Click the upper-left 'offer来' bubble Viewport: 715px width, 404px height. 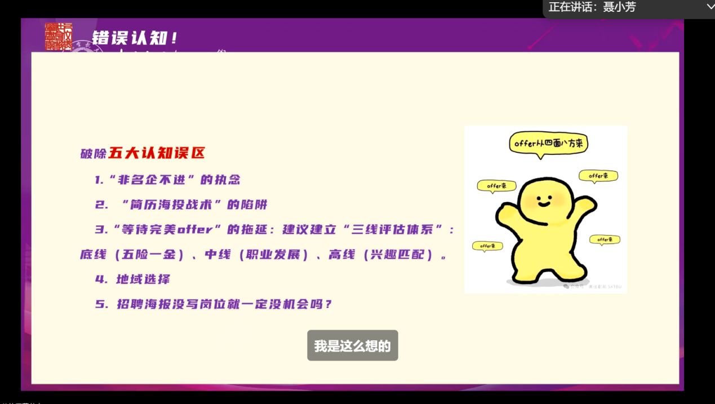coord(496,185)
